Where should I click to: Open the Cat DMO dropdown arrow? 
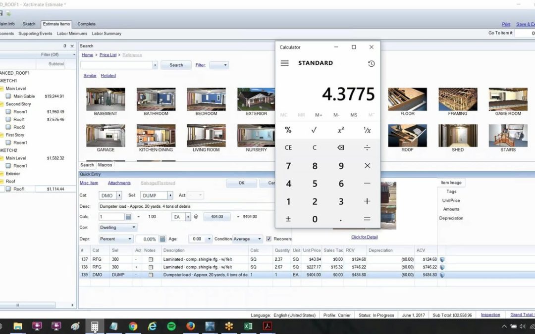point(119,195)
